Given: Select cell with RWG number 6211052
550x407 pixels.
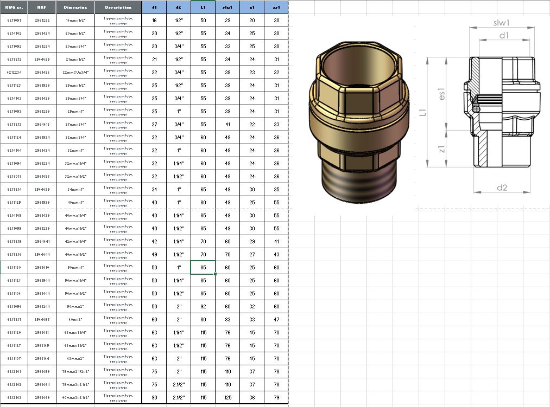Looking at the screenshot, I should 14,46.
